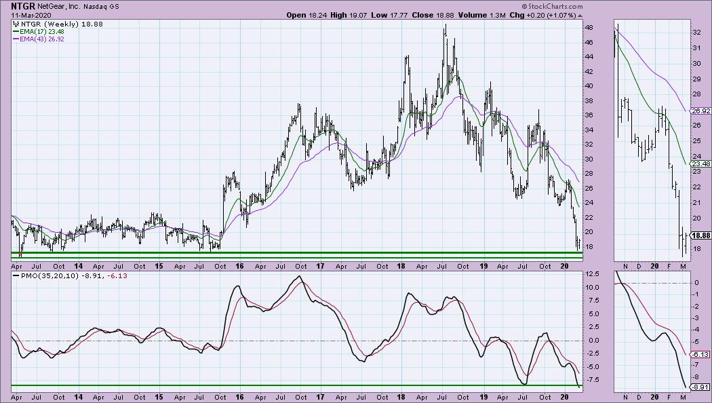Click the up-arrow icon next to Chg
The width and height of the screenshot is (712, 403).
tap(579, 16)
